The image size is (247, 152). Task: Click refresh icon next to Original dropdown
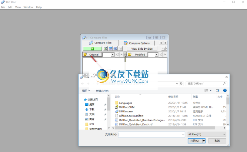pyautogui.click(x=117, y=55)
